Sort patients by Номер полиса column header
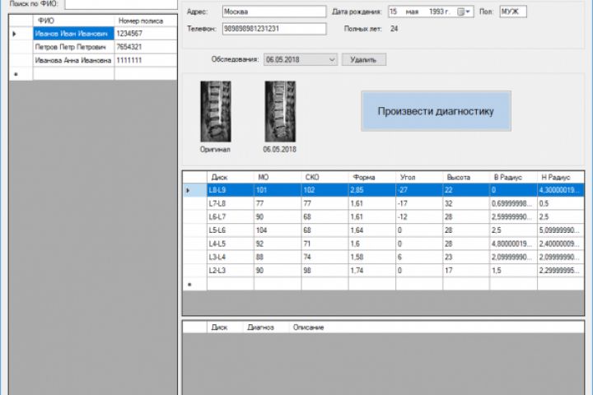 (145, 21)
